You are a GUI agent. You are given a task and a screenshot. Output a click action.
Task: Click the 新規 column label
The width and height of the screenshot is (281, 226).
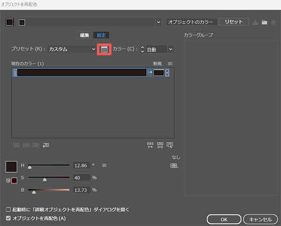point(157,64)
